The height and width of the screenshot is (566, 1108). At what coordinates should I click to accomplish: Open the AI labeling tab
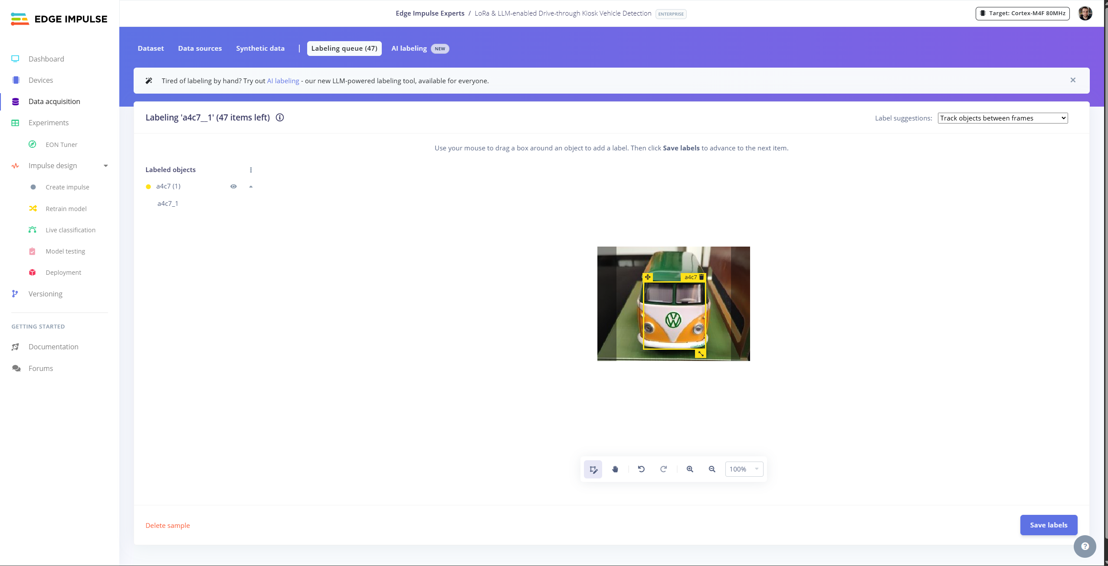tap(409, 49)
